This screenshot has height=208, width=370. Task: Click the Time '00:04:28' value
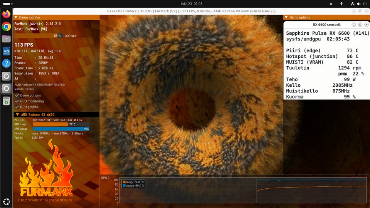click(x=46, y=57)
